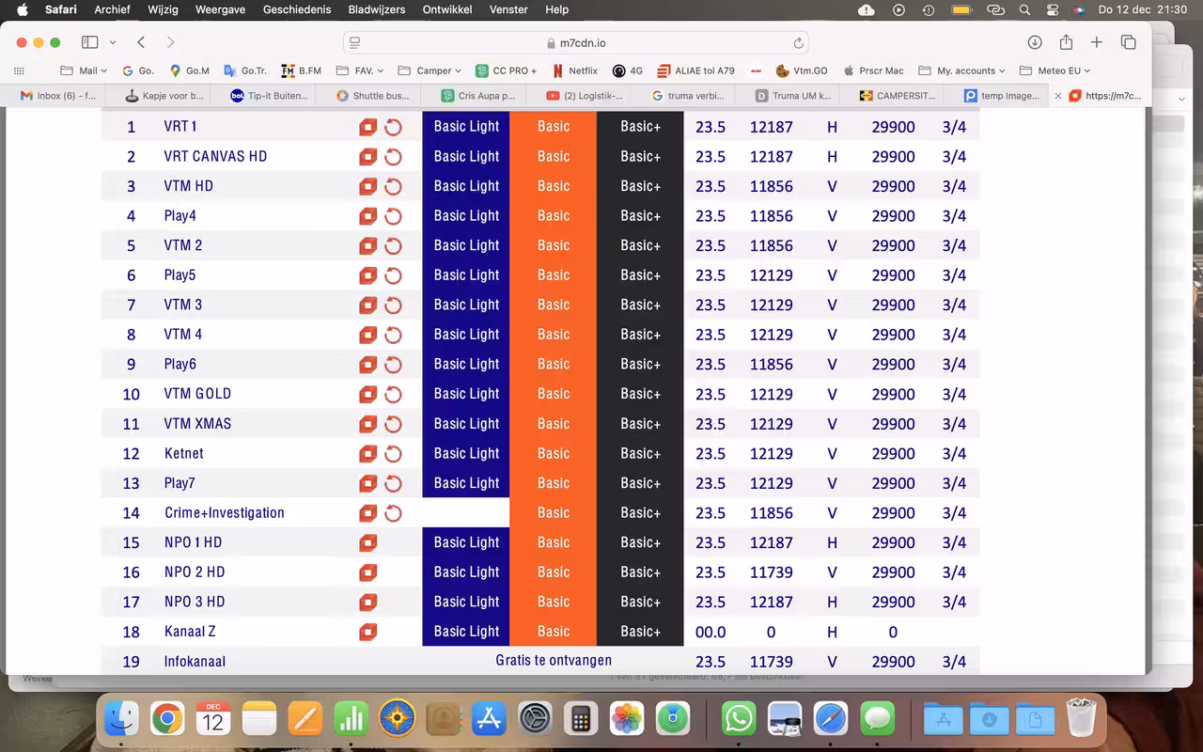Click 'Gratis te ontvangen' text
Screen dimensions: 1203x752
(x=554, y=661)
